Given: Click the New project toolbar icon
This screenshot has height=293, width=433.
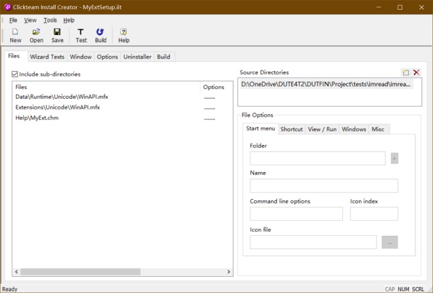Looking at the screenshot, I should [x=15, y=35].
